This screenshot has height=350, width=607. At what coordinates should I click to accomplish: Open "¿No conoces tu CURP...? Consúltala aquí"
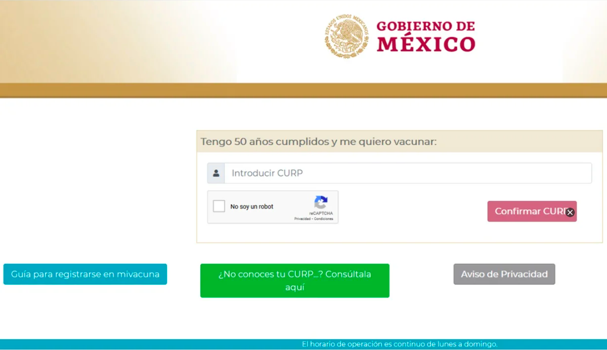(x=295, y=281)
